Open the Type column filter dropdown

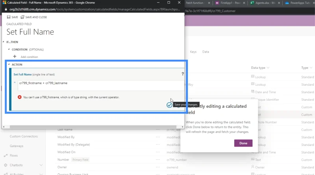tap(311, 68)
